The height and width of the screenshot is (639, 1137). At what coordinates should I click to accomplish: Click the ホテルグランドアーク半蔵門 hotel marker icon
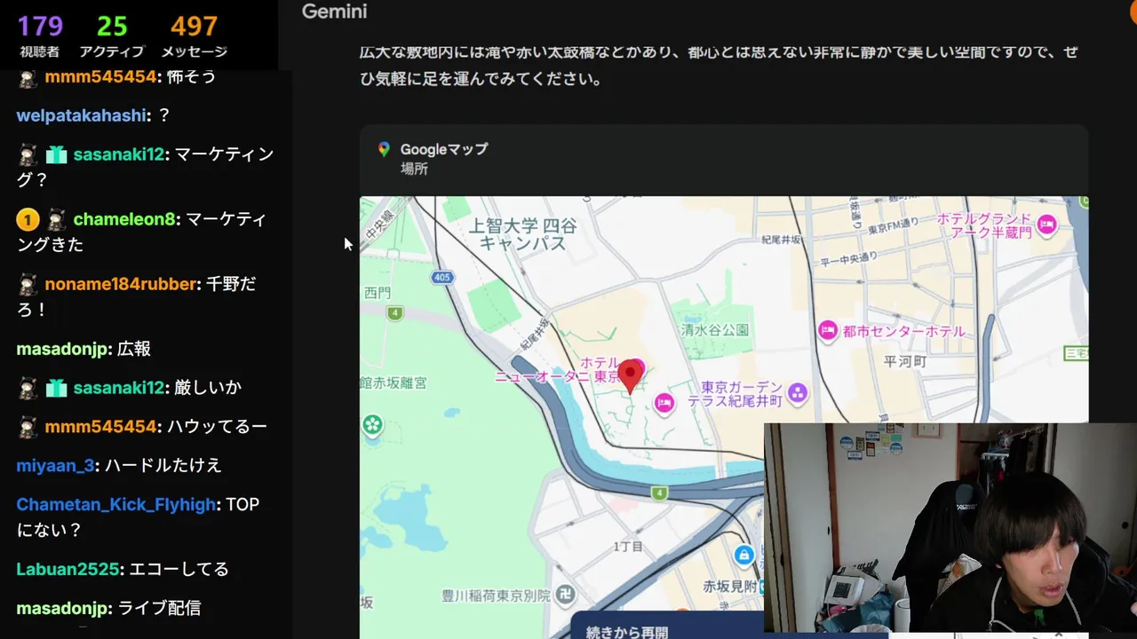[x=1046, y=225]
